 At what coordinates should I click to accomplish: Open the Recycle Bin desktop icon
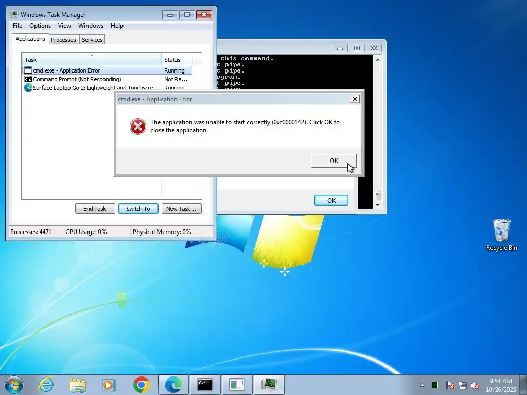(501, 235)
